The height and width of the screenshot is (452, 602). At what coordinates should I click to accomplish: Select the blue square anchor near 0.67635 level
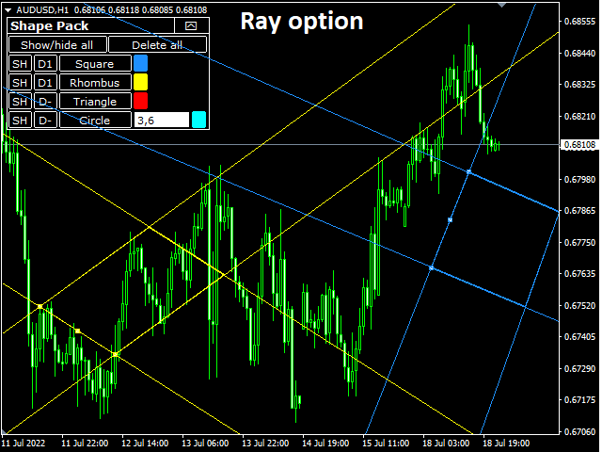[431, 267]
